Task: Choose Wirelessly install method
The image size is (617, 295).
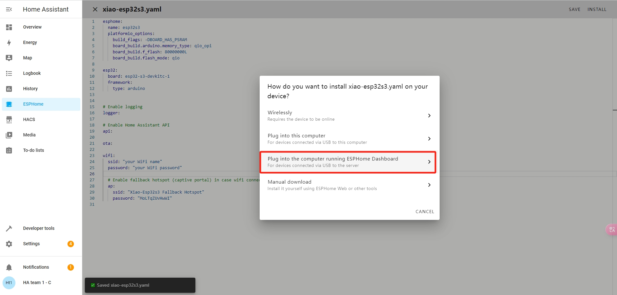Action: (x=349, y=116)
